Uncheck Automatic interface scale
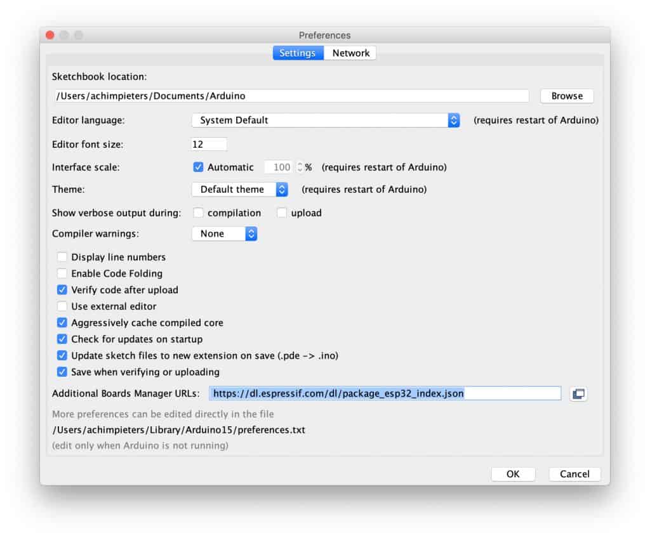Image resolution: width=650 pixels, height=538 pixels. (x=198, y=167)
